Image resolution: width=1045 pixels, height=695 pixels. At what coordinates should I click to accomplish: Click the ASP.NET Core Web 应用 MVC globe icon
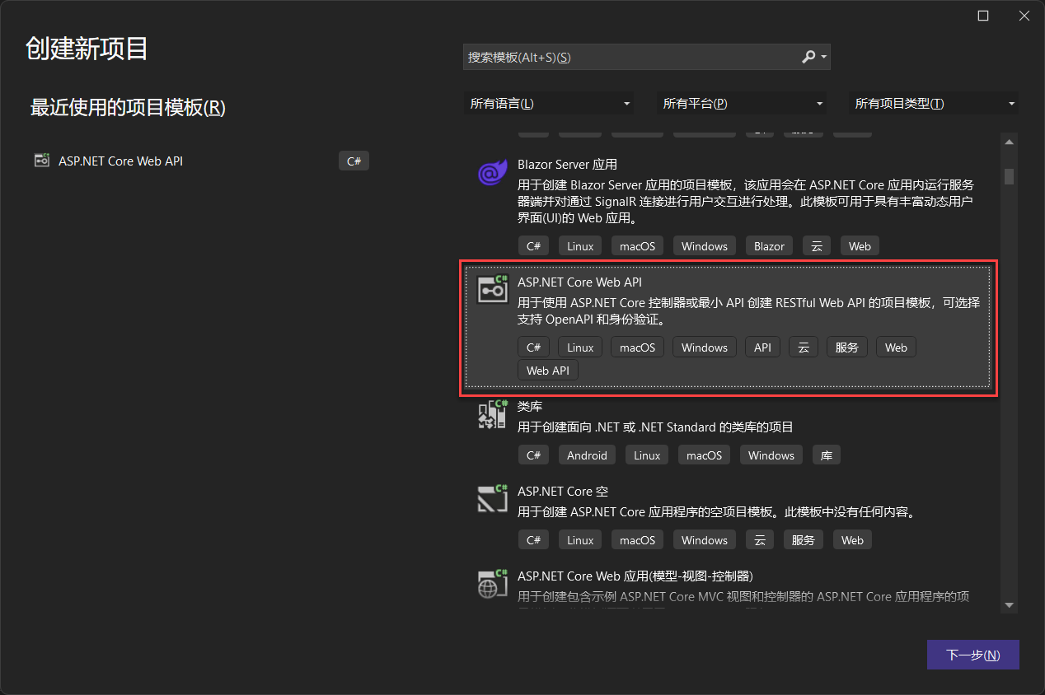click(492, 583)
